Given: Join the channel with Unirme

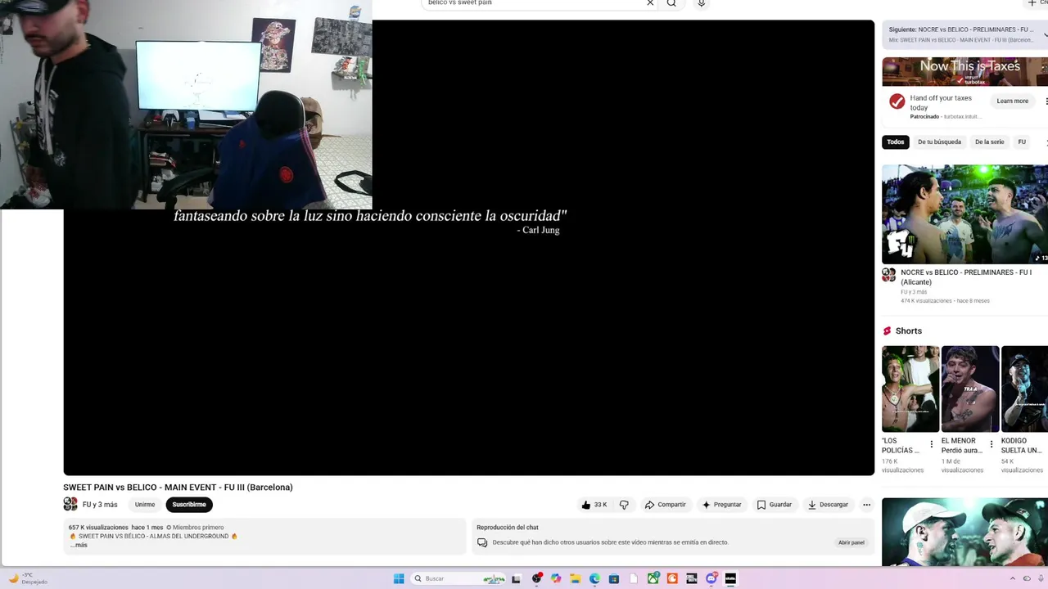Looking at the screenshot, I should (145, 505).
